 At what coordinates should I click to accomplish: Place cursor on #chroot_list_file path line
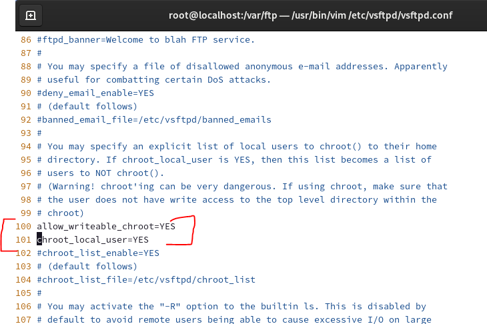pos(146,280)
